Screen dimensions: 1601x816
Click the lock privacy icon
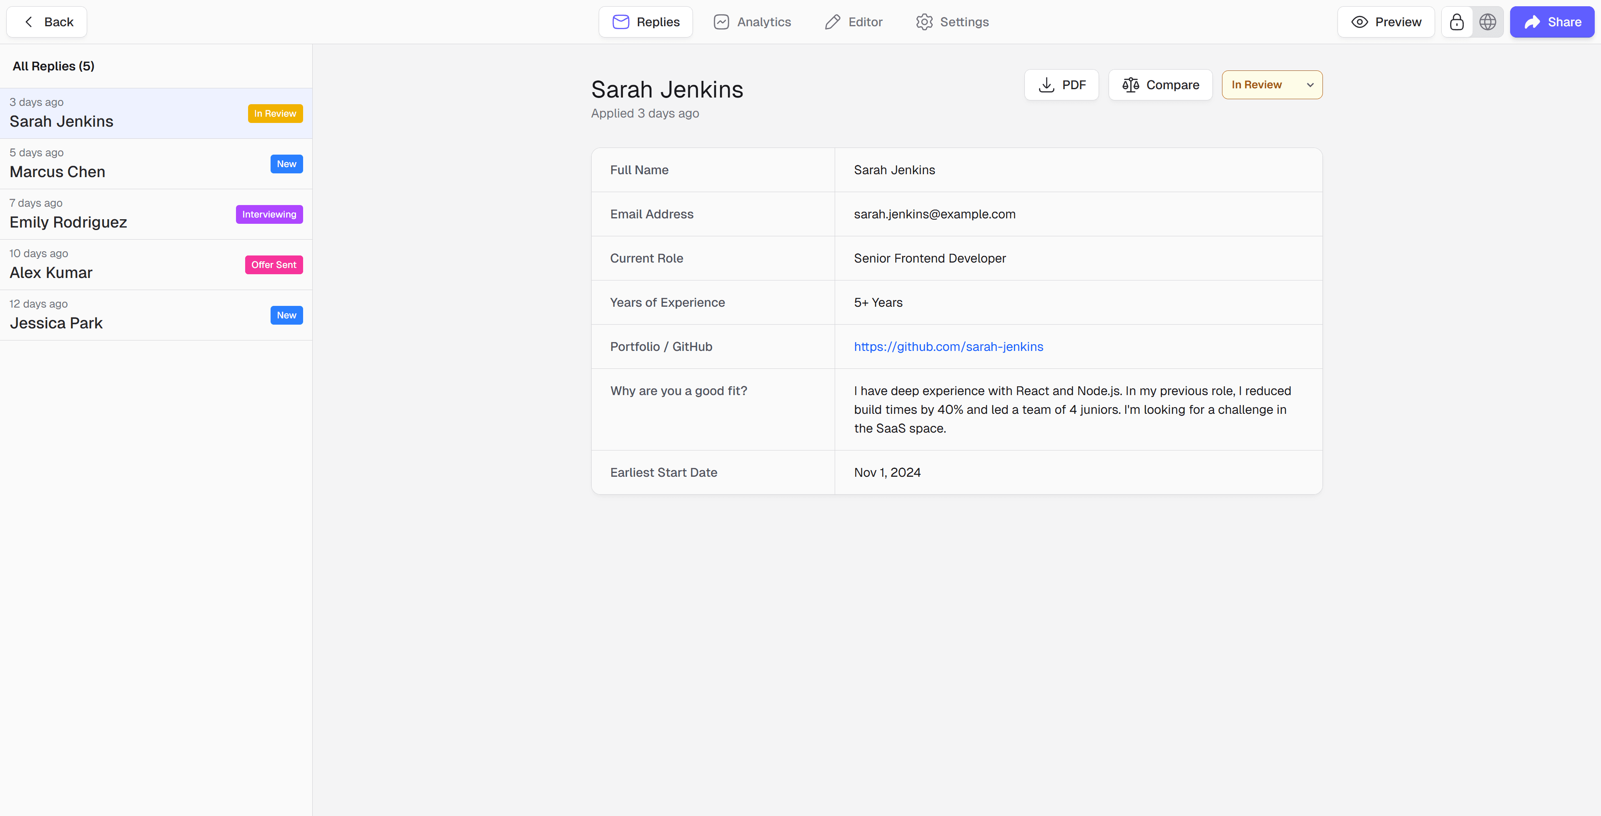pyautogui.click(x=1456, y=22)
